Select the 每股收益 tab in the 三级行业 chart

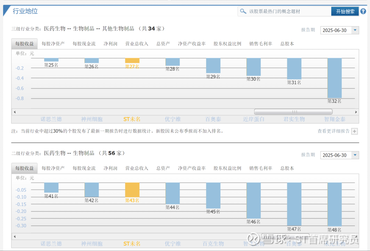pos(24,44)
